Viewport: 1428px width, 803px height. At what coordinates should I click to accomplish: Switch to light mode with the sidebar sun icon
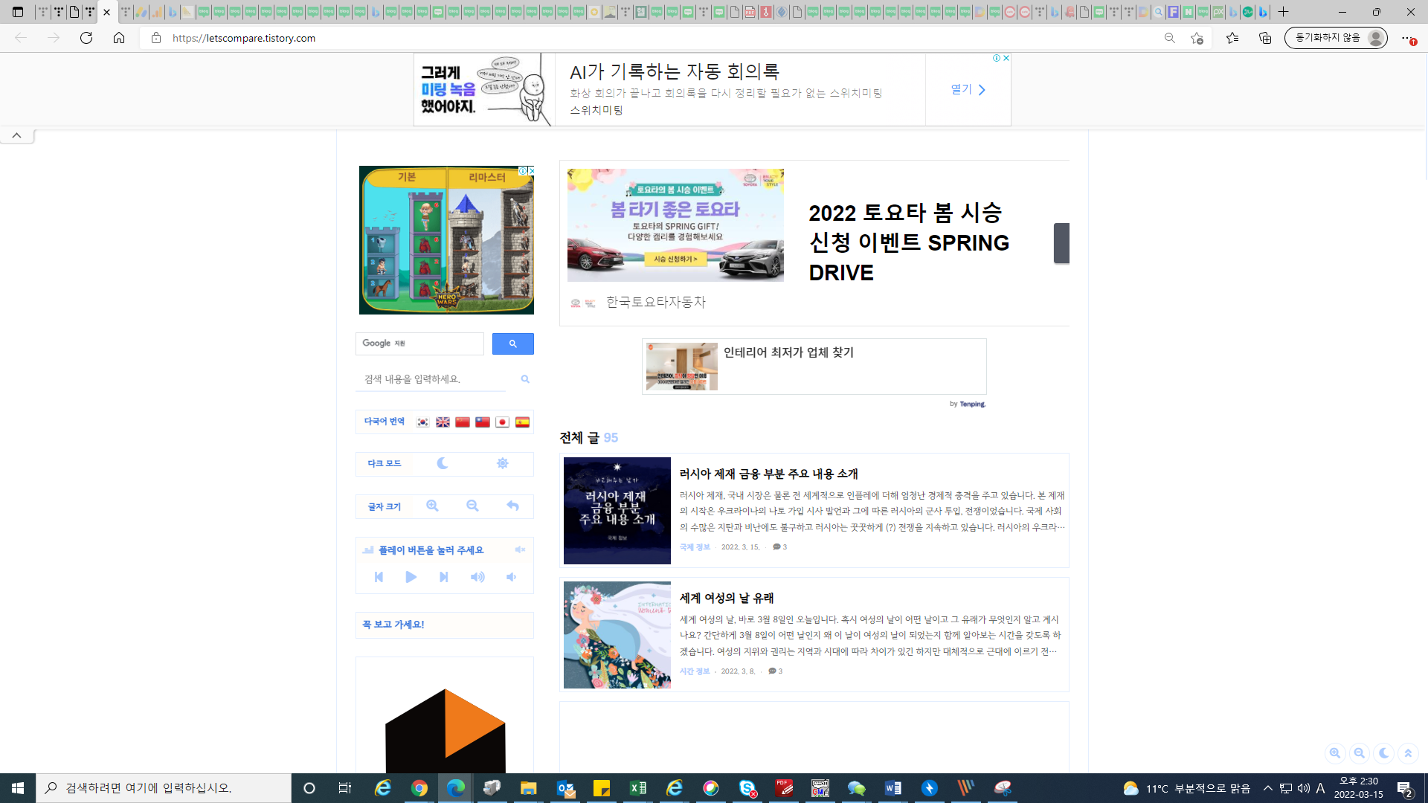point(503,463)
